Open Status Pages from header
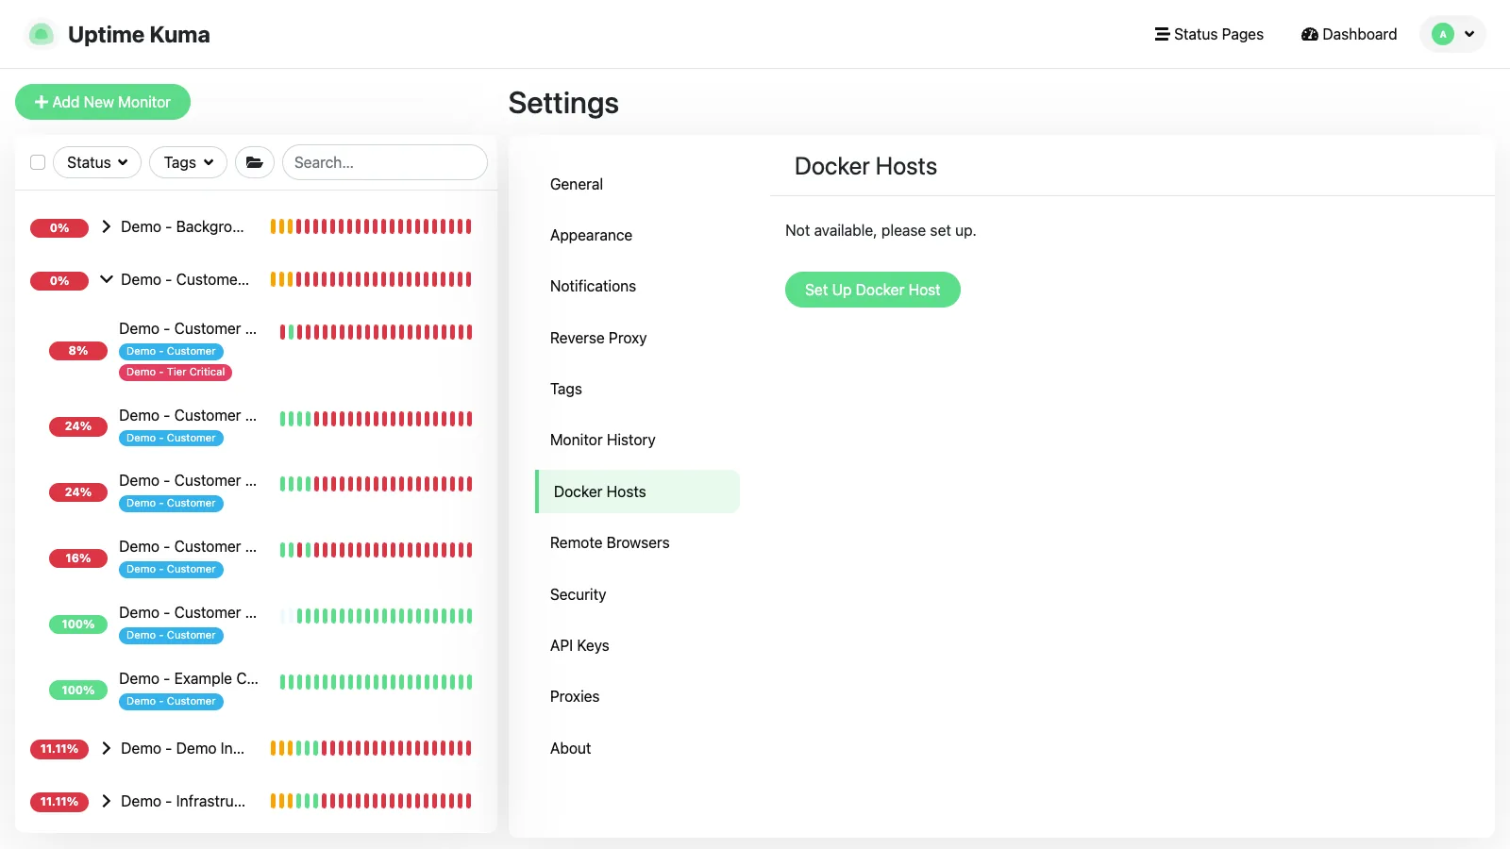 [x=1209, y=34]
